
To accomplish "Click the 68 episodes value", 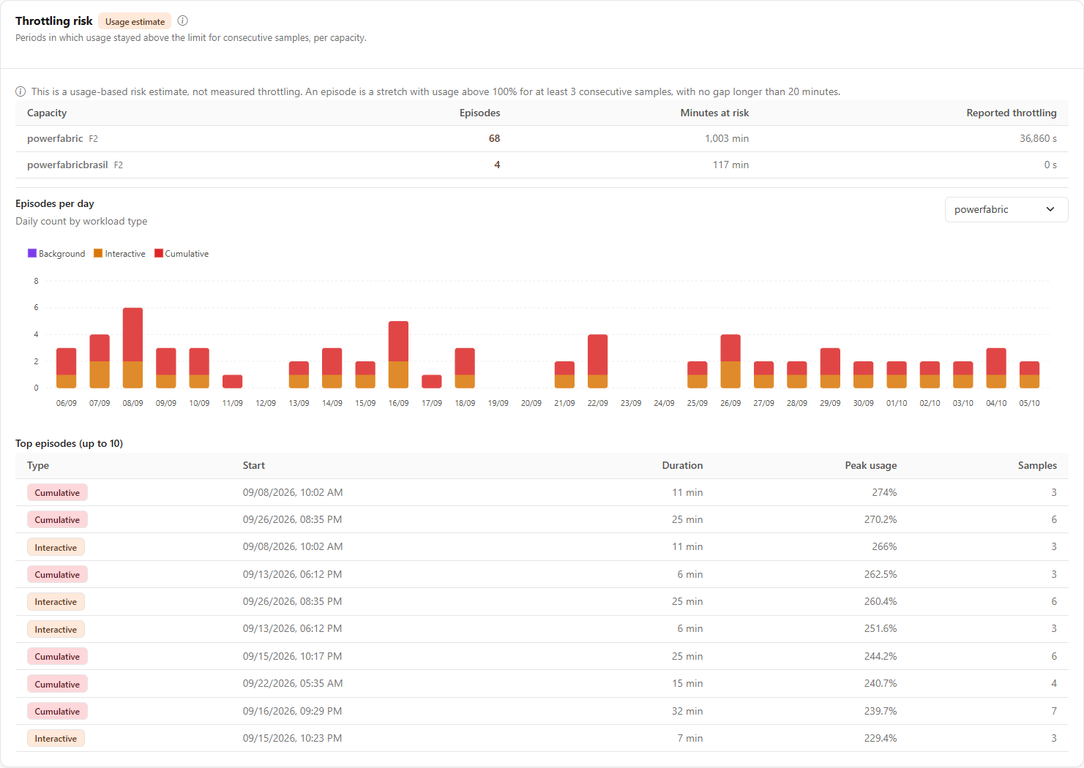I will (x=494, y=138).
